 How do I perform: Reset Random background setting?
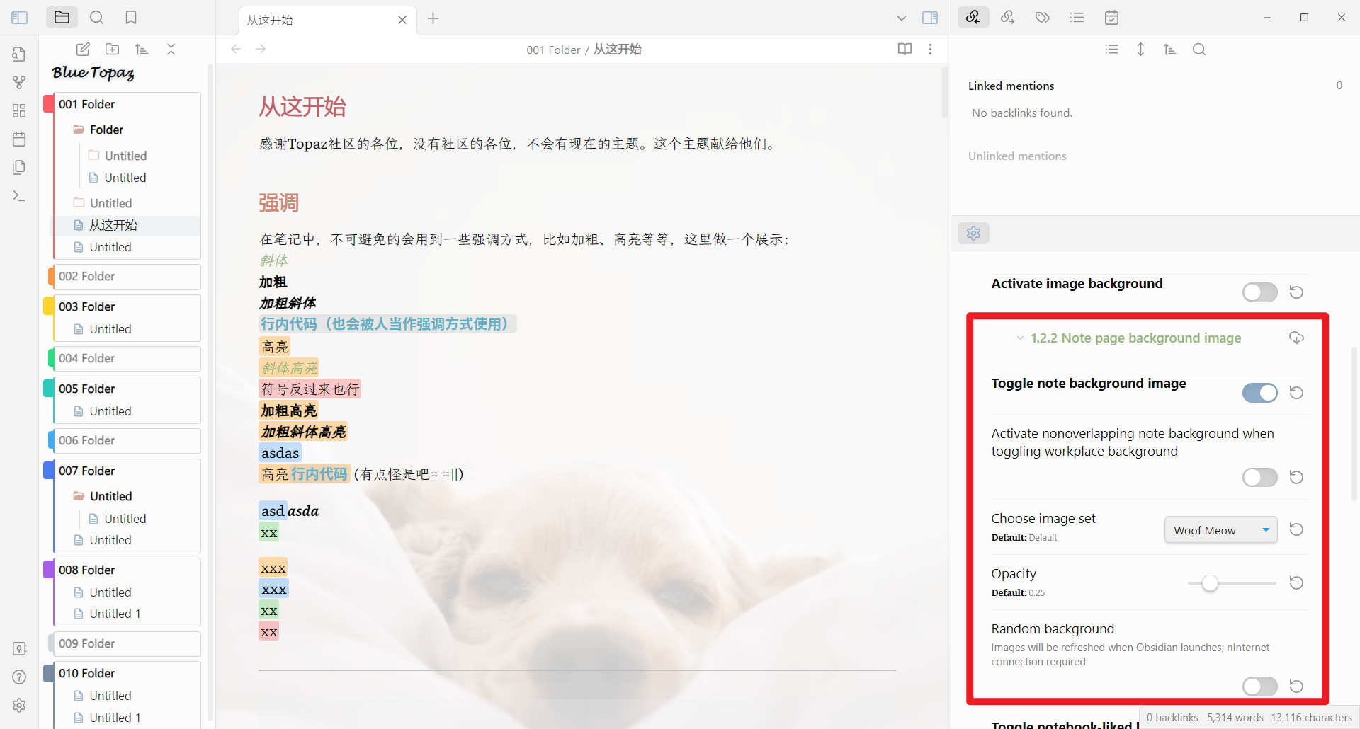(x=1296, y=686)
